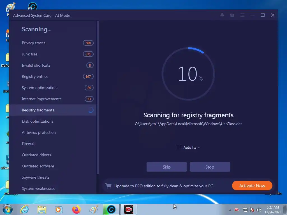Enable the Auto fix checkbox

click(x=179, y=147)
